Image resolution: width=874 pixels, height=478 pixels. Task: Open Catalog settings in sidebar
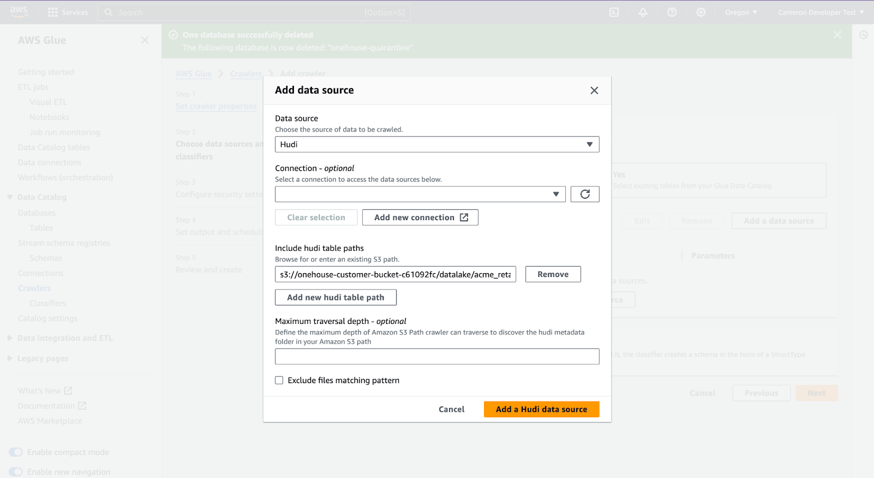(48, 318)
